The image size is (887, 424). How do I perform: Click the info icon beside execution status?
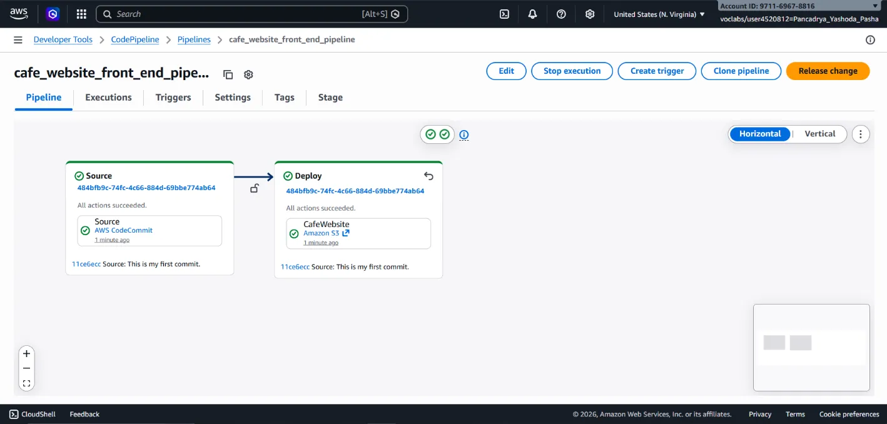coord(464,134)
